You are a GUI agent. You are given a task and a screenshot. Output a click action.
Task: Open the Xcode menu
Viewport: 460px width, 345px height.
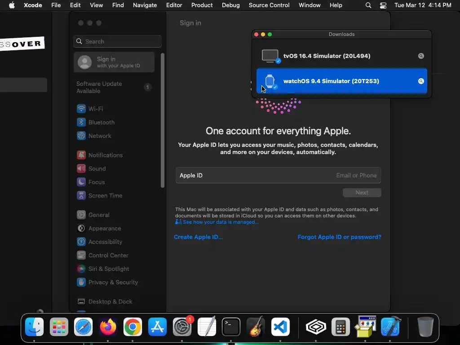(33, 5)
